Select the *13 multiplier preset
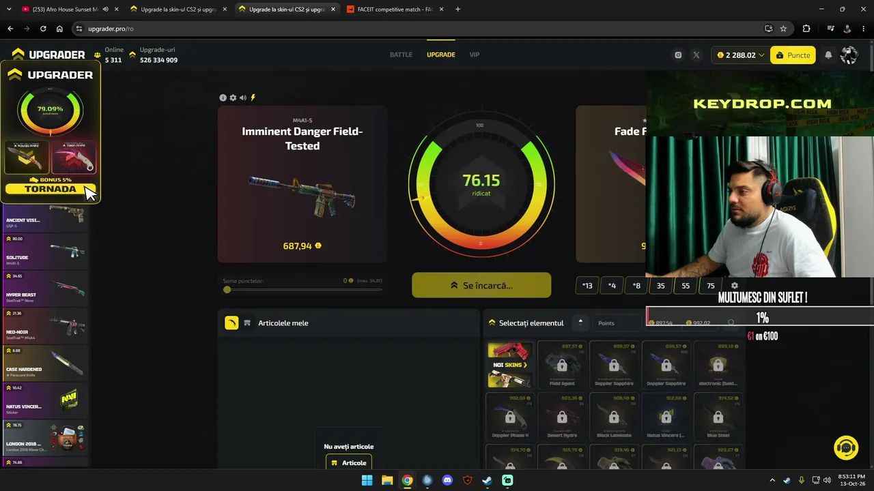Viewport: 874px width, 491px height. click(587, 286)
